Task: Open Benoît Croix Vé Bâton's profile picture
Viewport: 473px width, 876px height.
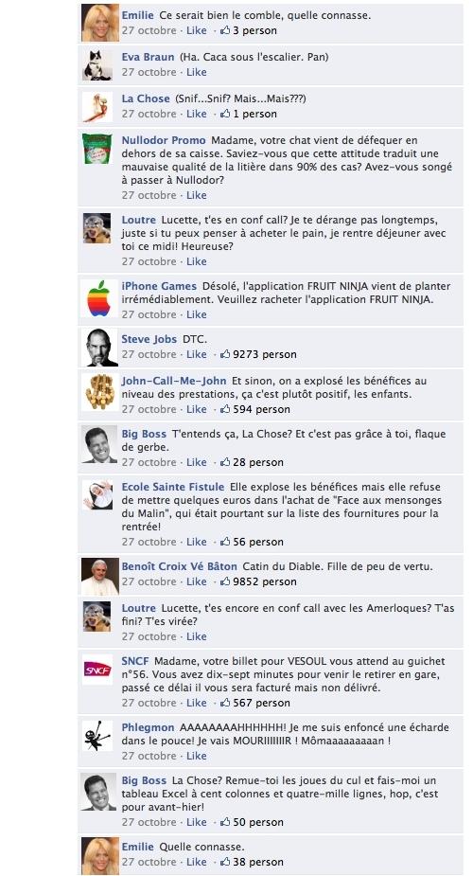Action: [x=100, y=576]
